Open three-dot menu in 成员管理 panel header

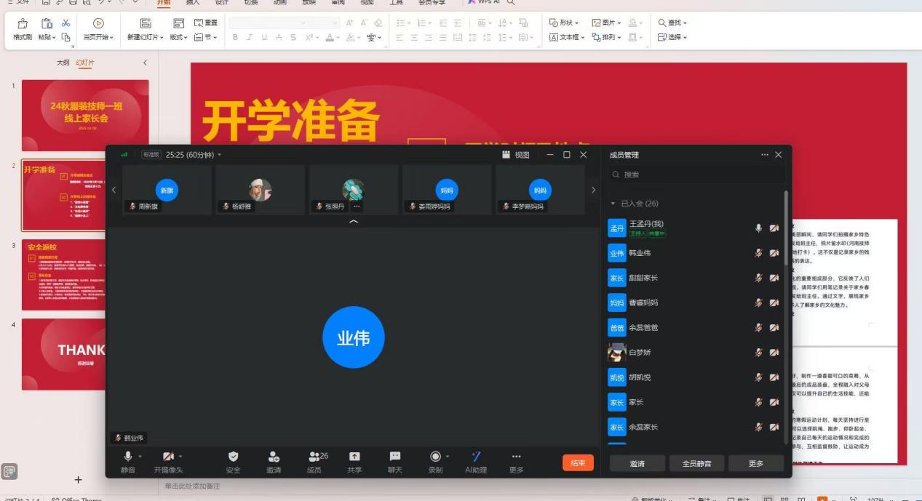coord(765,155)
